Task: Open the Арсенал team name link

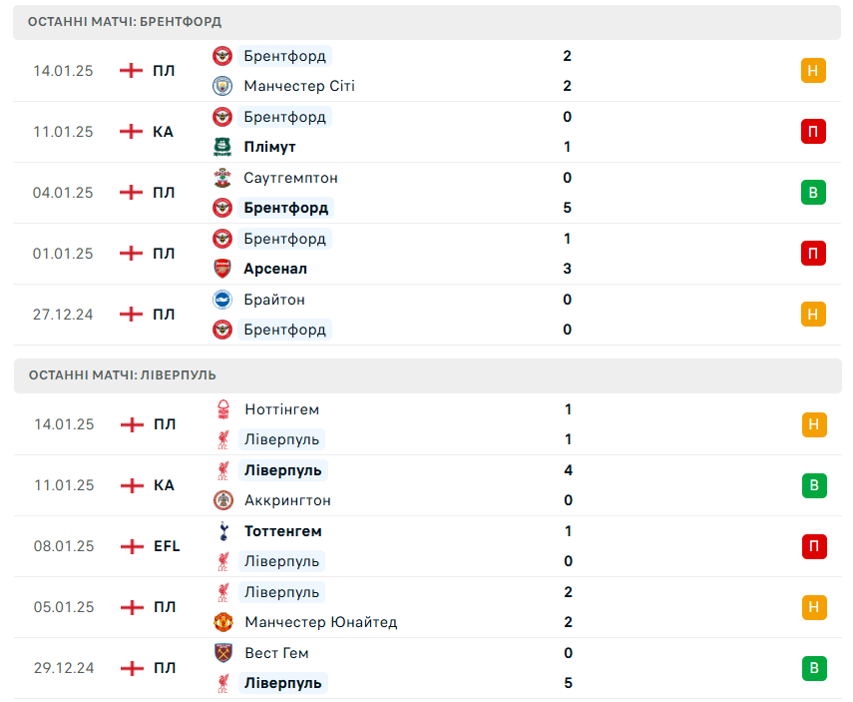Action: [275, 269]
